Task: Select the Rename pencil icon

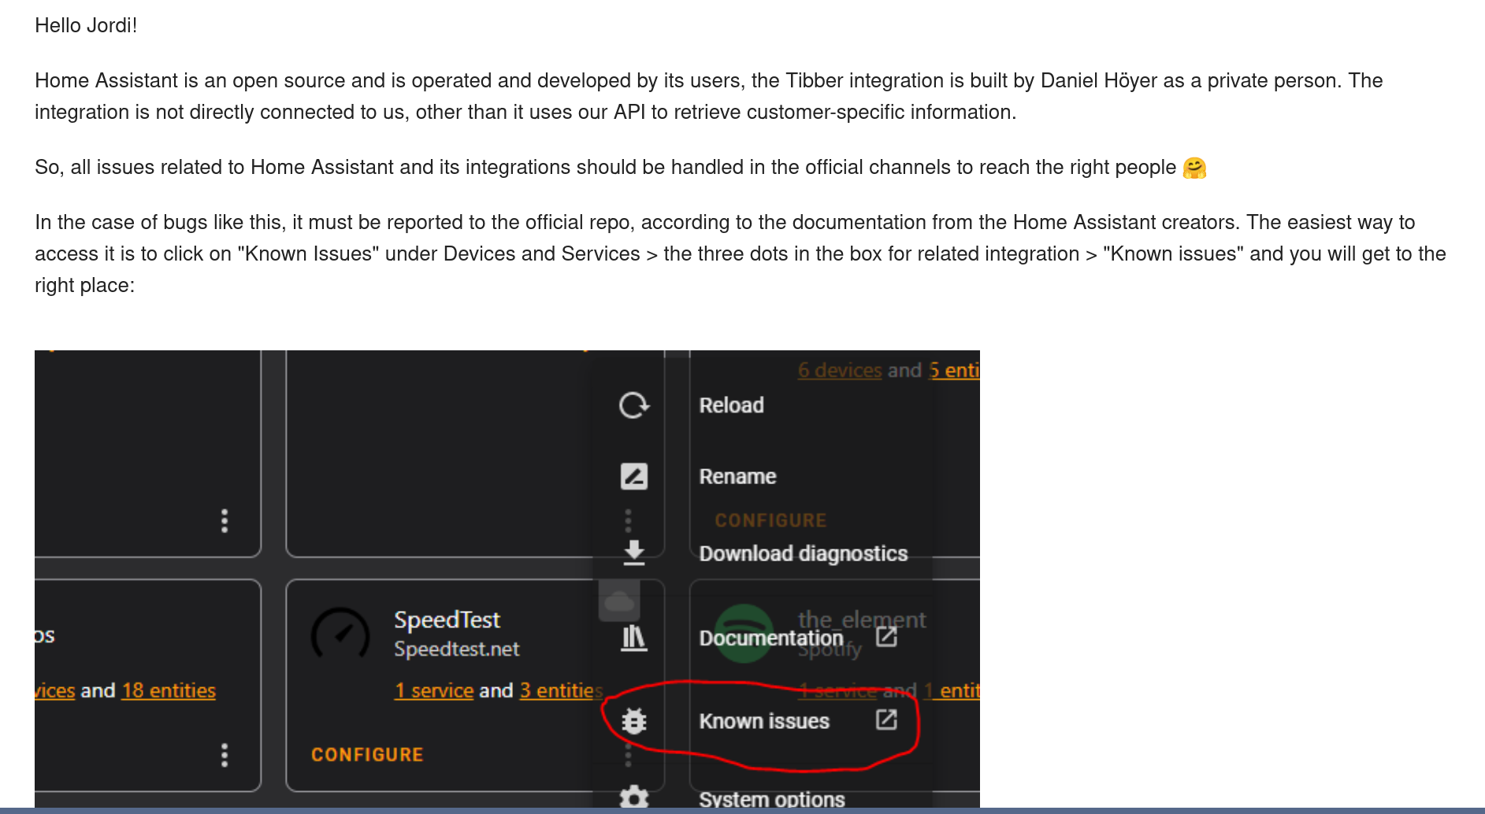Action: tap(633, 475)
